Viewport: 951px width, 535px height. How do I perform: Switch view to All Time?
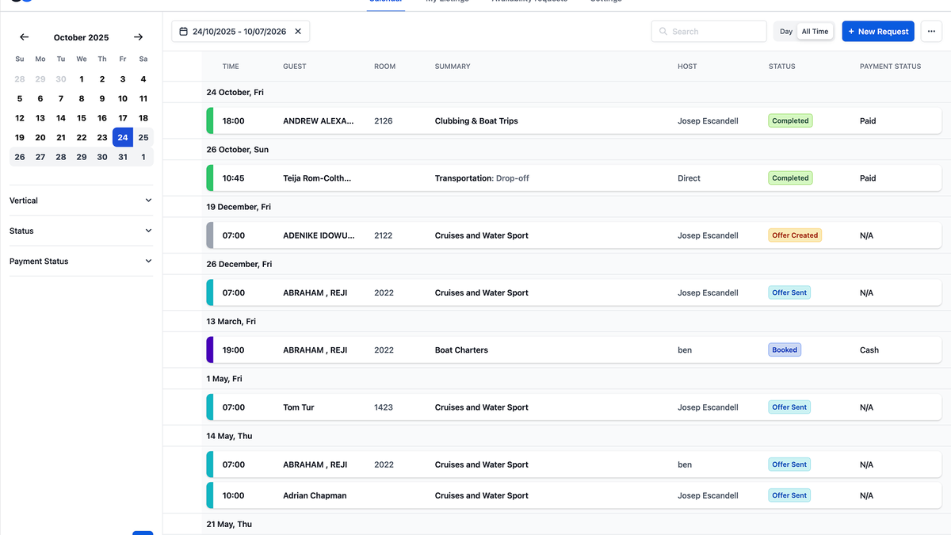click(815, 32)
